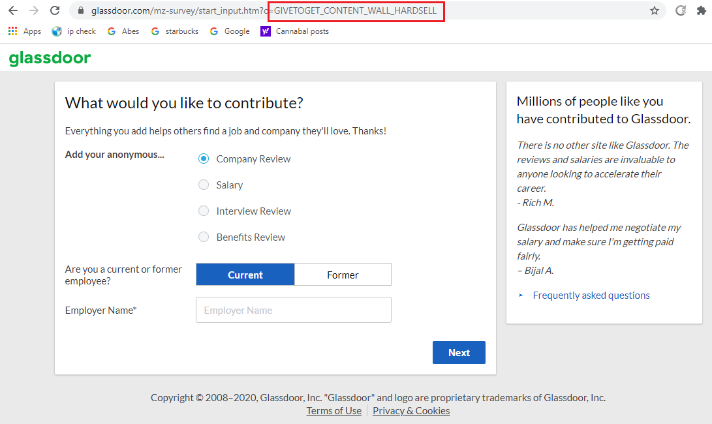Click the browser forward arrow
This screenshot has height=424, width=712.
click(34, 10)
